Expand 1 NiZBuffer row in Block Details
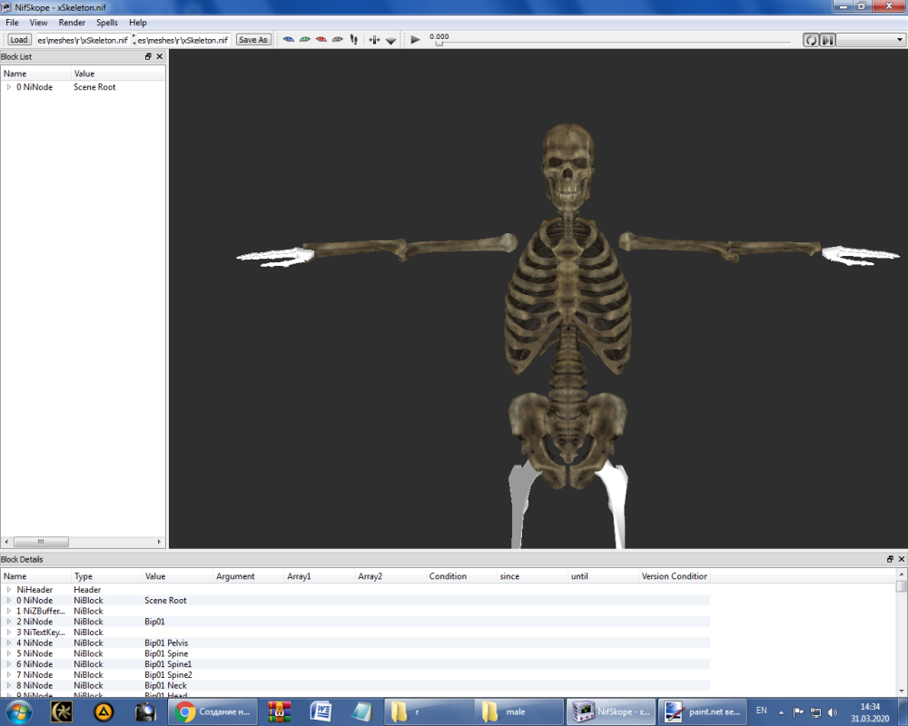The width and height of the screenshot is (908, 726). click(9, 611)
